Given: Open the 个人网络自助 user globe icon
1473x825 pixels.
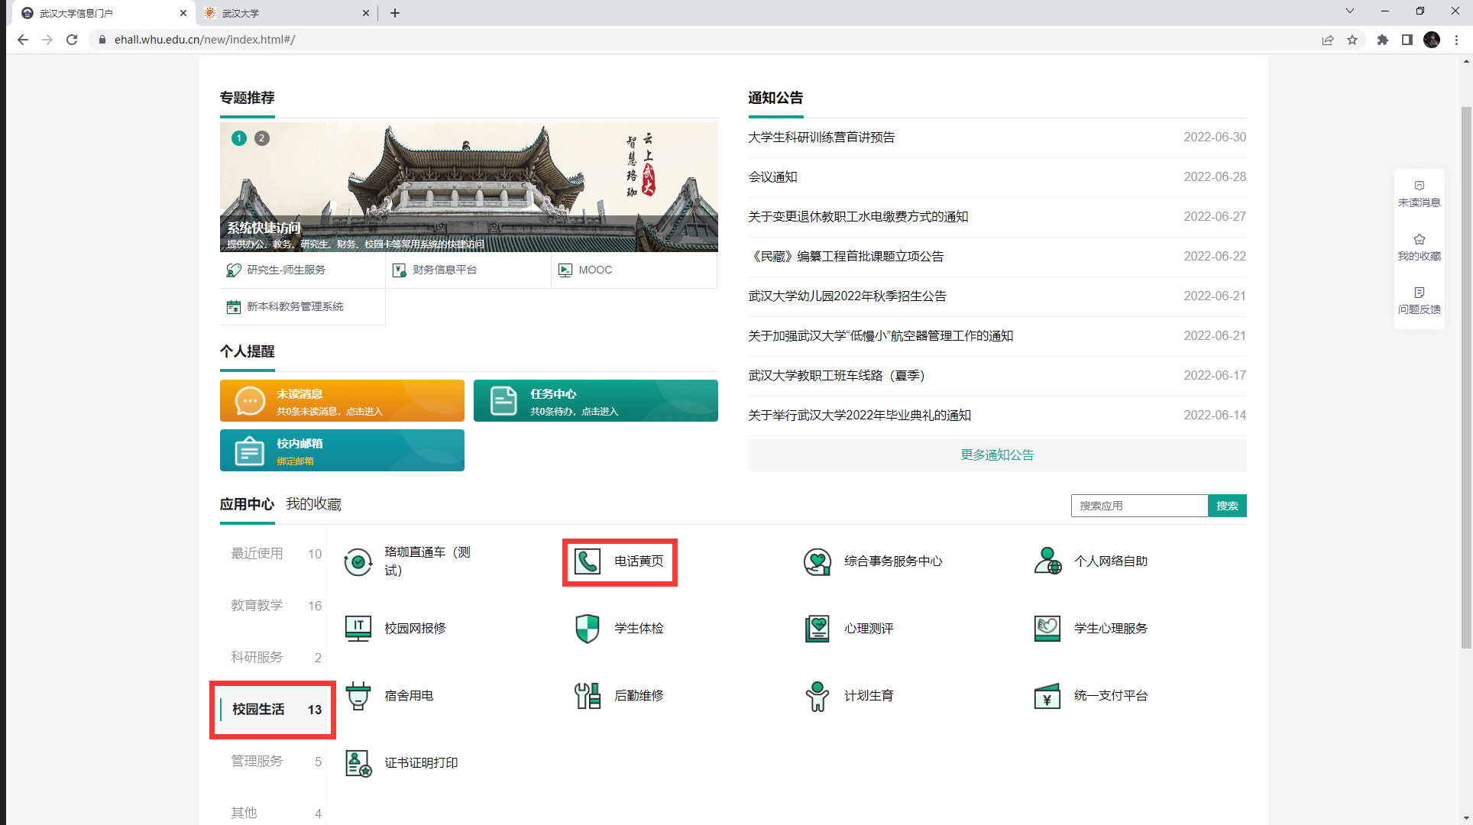Looking at the screenshot, I should tap(1047, 561).
